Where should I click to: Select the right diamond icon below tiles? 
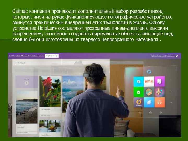pyautogui.click(x=161, y=113)
